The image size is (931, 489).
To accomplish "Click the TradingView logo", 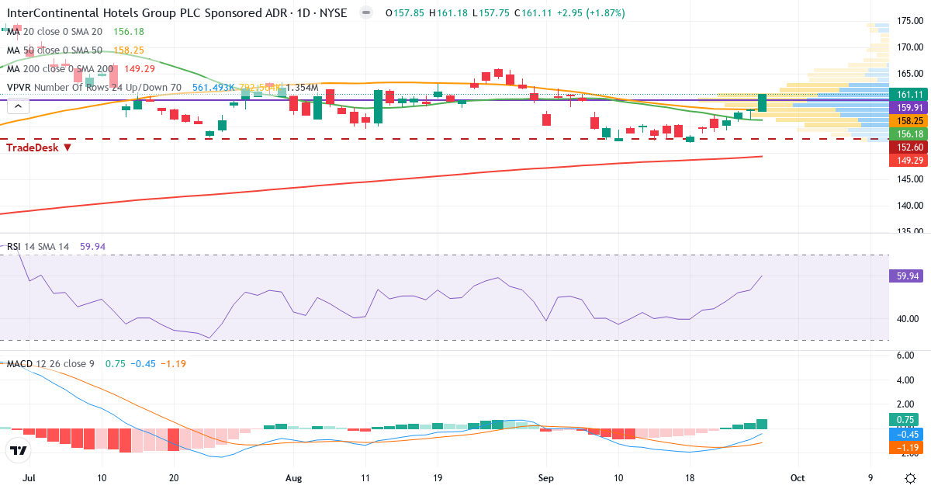I will (19, 450).
